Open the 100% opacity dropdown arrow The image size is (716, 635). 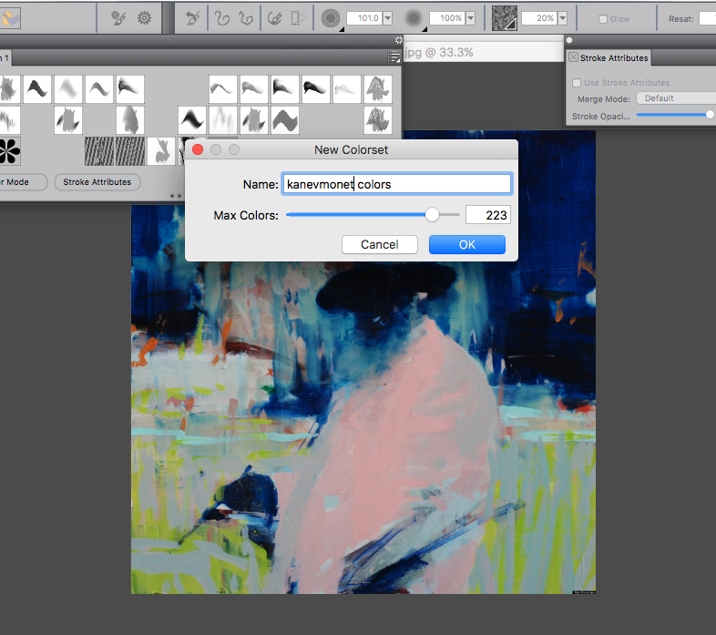point(470,18)
